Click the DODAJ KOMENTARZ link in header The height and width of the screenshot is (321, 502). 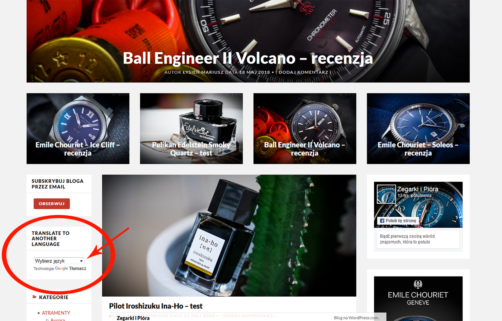pos(303,72)
